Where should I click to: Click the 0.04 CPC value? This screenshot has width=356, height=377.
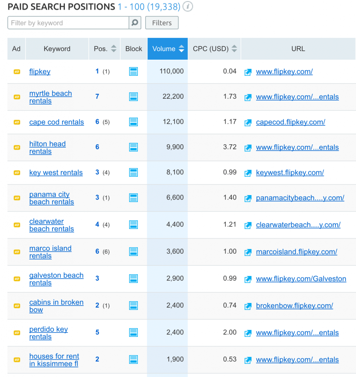[230, 71]
